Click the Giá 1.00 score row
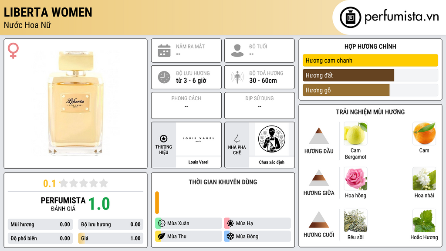Image resolution: width=446 pixels, height=251 pixels. pos(111,238)
